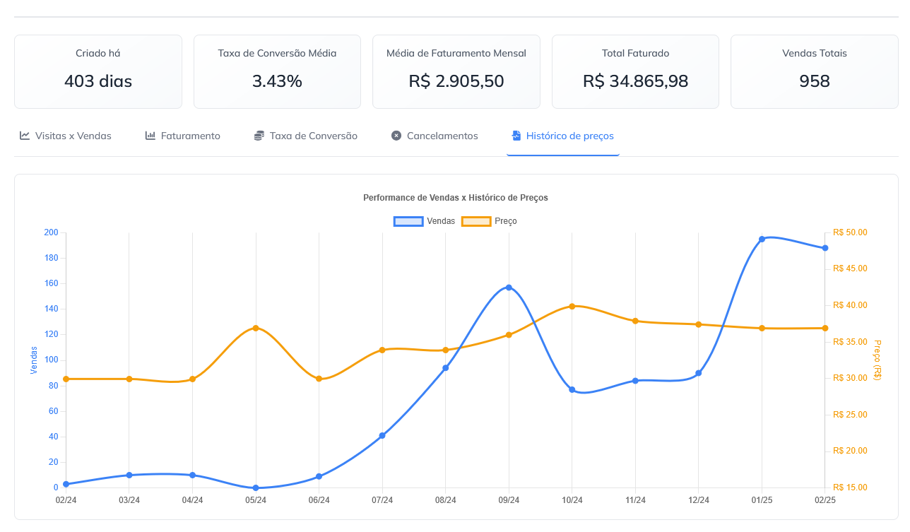Click the Preço data point at 10/24
Screen dimensions: 910x532
[572, 306]
